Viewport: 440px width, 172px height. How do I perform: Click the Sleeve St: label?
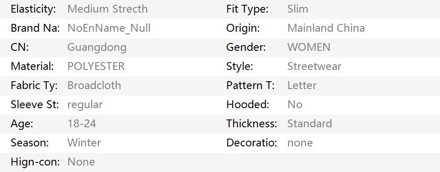(35, 104)
